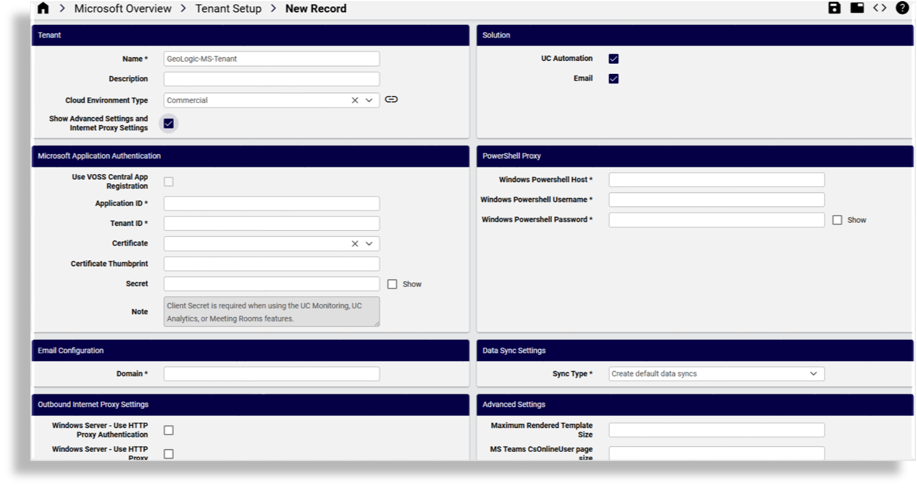This screenshot has height=488, width=917.
Task: Uncheck the Email solution checkbox
Action: pyautogui.click(x=613, y=78)
